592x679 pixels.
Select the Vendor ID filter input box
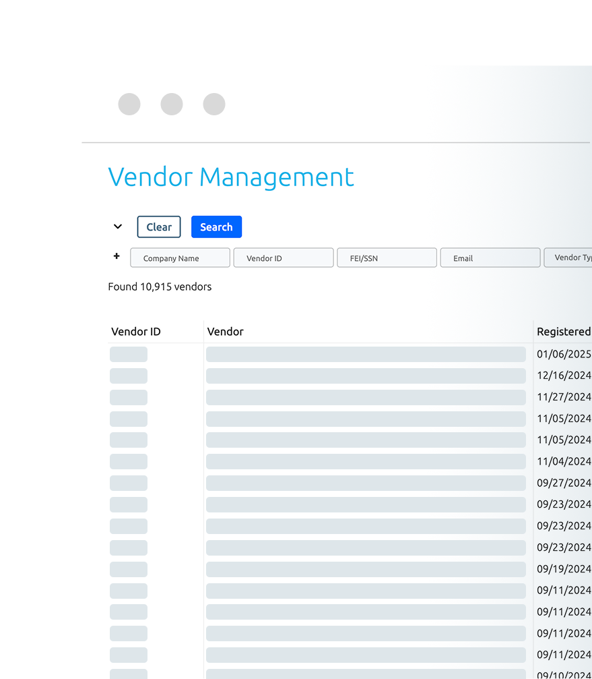(283, 258)
